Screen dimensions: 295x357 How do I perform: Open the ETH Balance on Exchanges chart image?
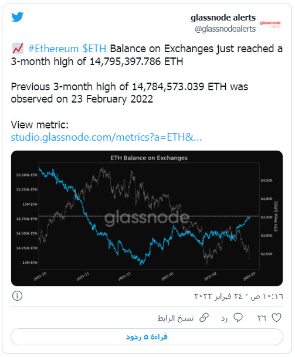pyautogui.click(x=147, y=218)
